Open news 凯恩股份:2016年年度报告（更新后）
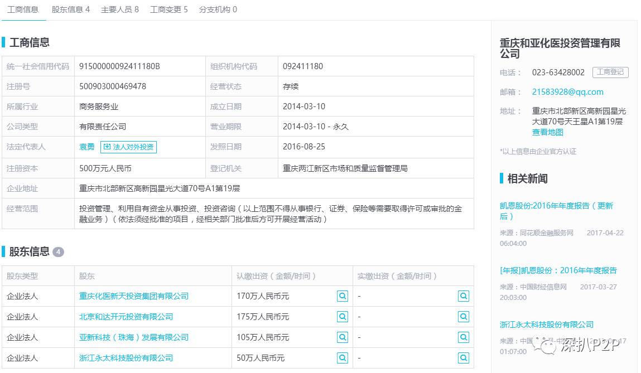 point(556,211)
